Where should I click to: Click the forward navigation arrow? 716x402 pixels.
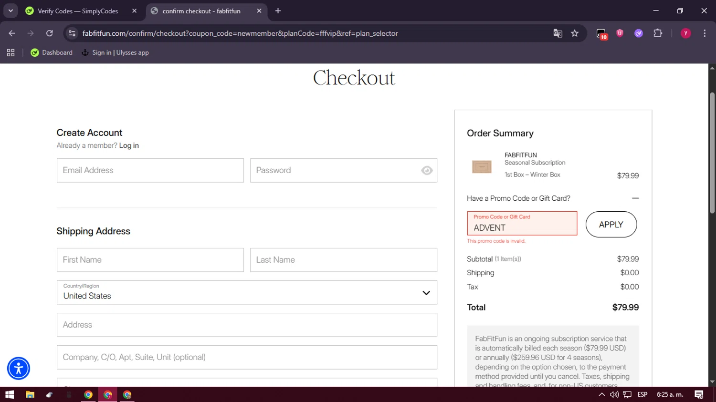[31, 33]
